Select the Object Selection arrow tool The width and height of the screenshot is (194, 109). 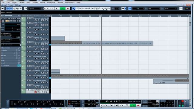coord(74,8)
